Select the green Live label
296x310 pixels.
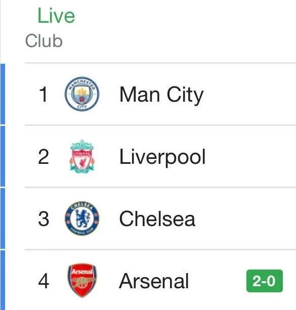(x=56, y=15)
